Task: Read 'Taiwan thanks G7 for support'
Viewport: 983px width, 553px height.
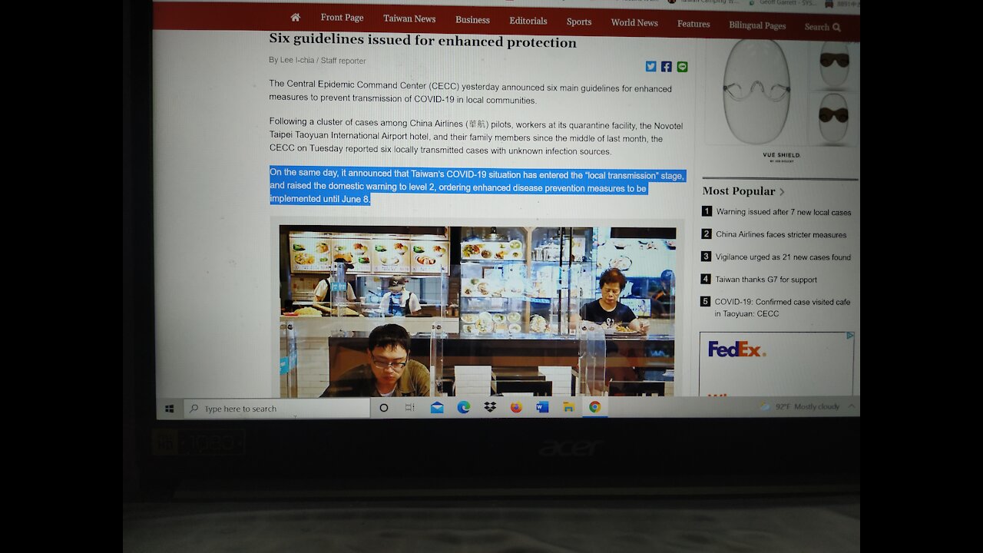Action: pos(766,280)
